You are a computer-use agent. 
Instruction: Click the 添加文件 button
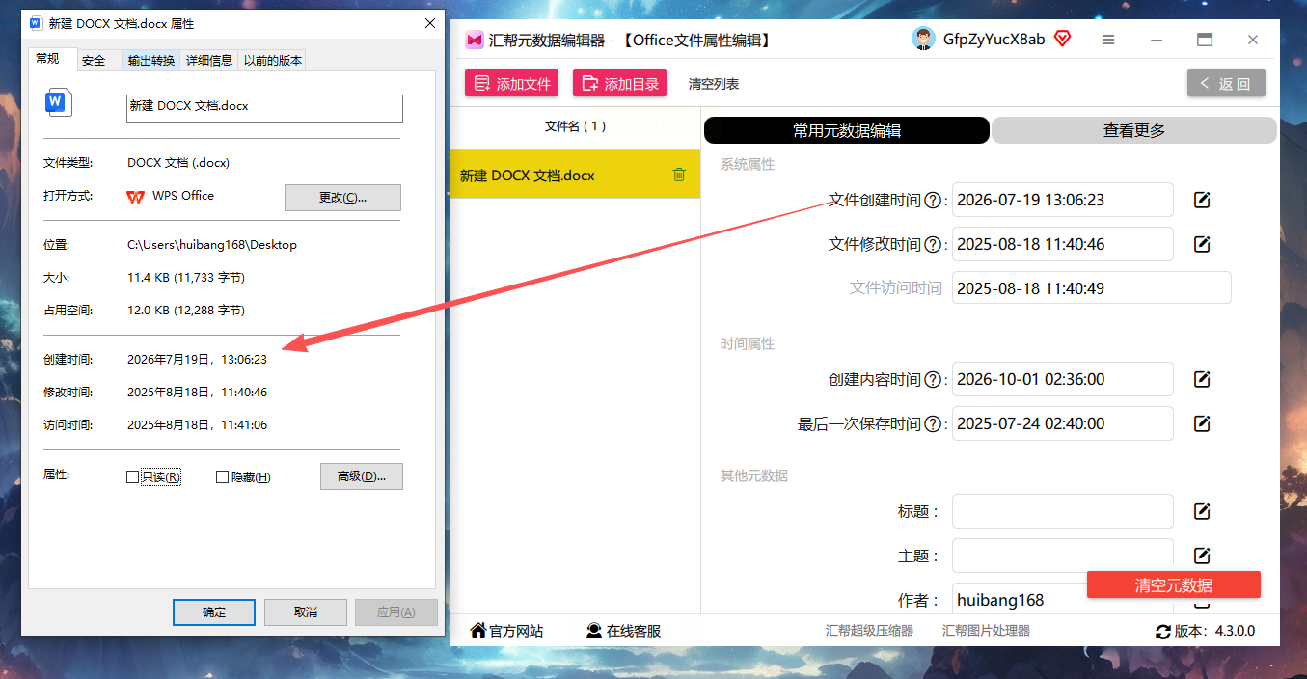click(512, 84)
